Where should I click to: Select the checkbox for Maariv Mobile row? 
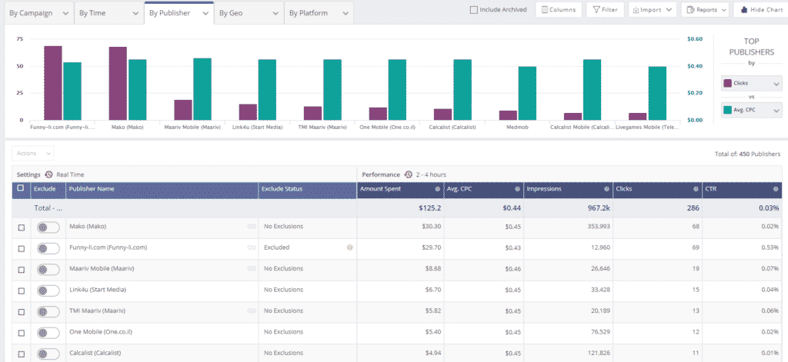point(21,270)
